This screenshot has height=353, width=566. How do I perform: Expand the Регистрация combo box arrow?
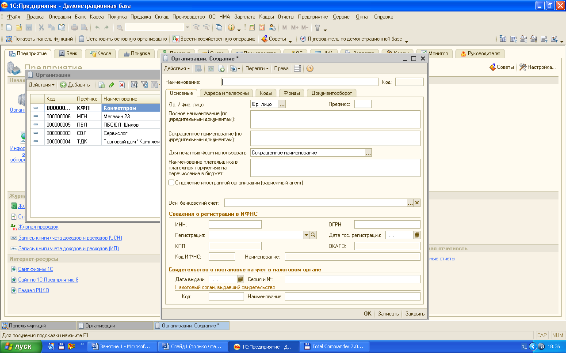306,235
